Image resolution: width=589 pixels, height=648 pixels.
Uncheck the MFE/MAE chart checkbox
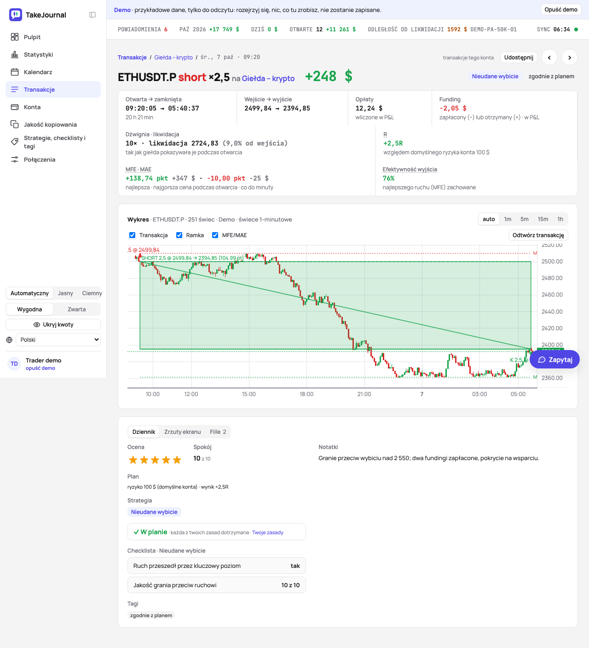pos(215,235)
